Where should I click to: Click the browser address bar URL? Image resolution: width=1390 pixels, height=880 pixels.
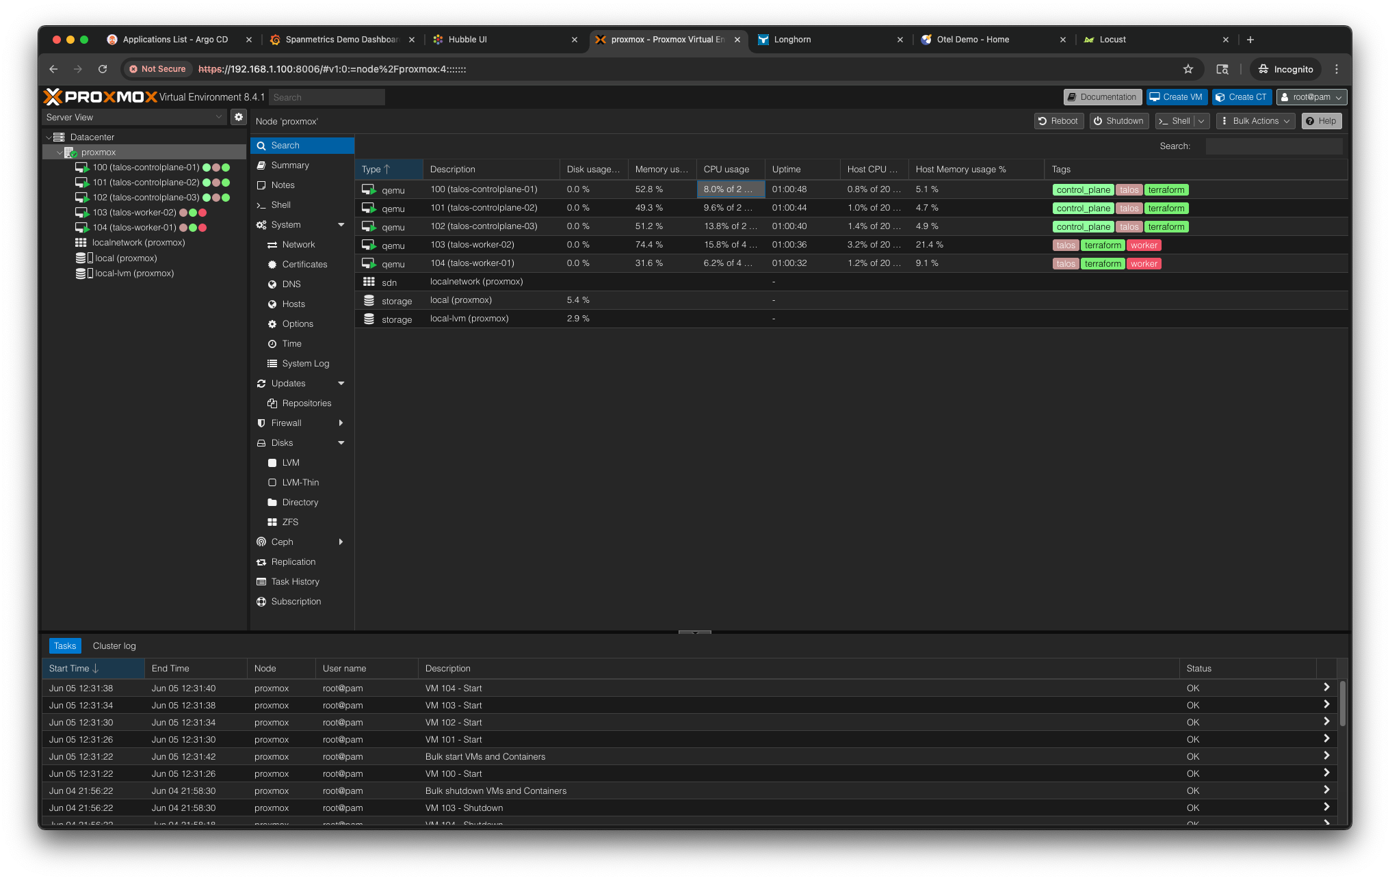pyautogui.click(x=332, y=69)
